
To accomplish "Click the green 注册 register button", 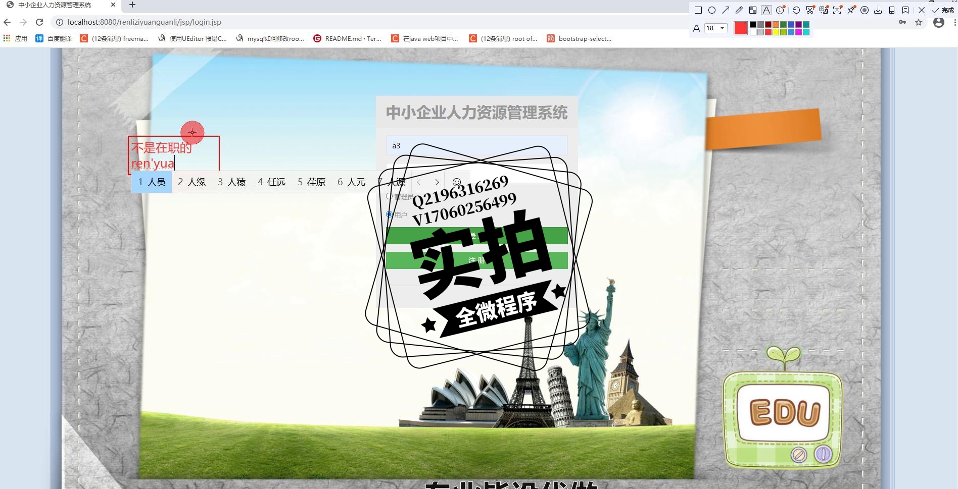I will click(476, 260).
